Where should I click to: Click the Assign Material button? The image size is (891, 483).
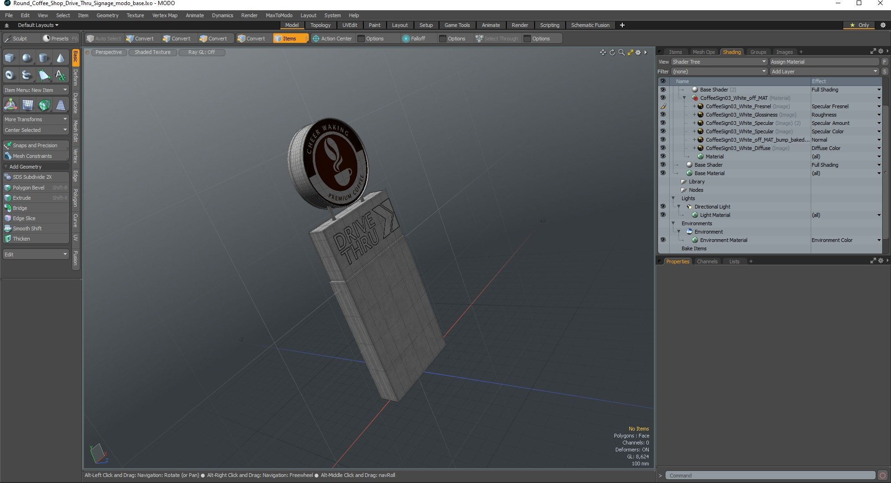point(824,62)
